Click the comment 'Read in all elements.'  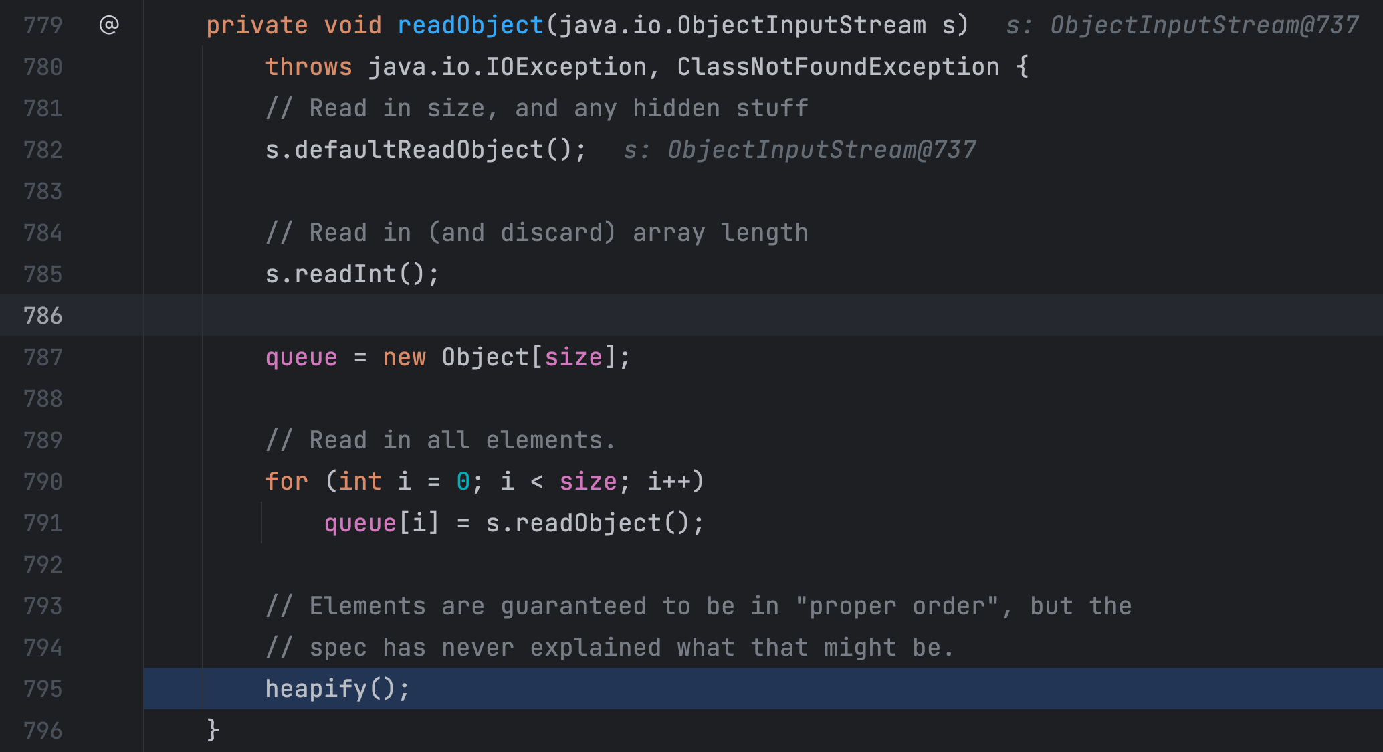(440, 440)
